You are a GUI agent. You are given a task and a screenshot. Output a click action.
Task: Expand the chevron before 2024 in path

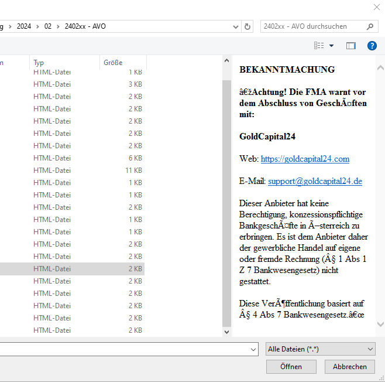[x=10, y=26]
